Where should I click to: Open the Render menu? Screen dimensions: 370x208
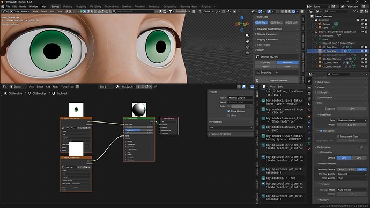tap(23, 6)
